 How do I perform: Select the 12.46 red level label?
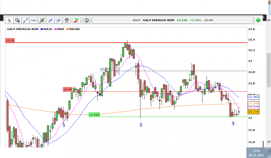[x=67, y=89]
